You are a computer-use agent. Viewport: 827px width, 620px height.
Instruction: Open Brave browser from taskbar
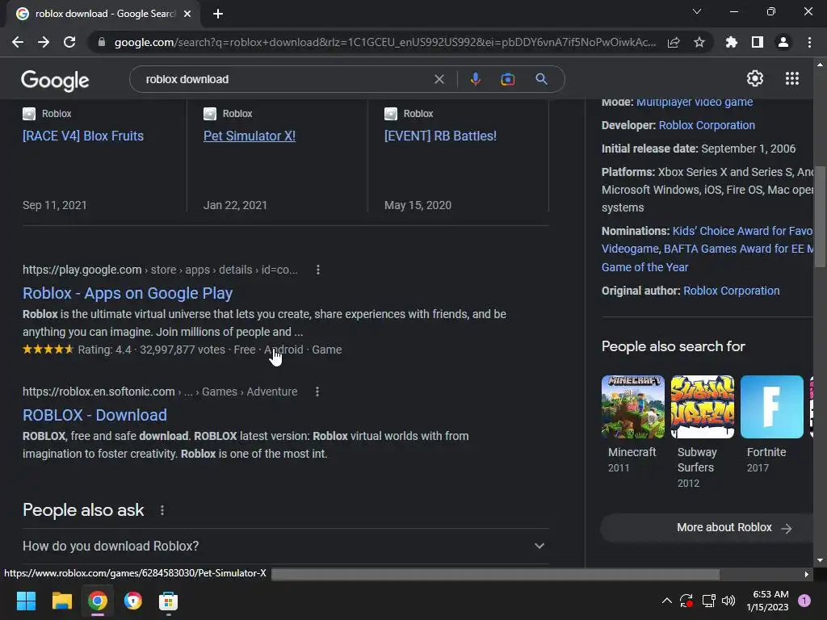pyautogui.click(x=133, y=601)
